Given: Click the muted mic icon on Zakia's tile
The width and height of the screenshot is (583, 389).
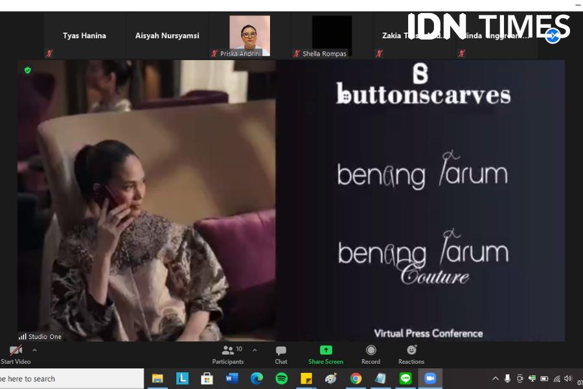Looking at the screenshot, I should pos(379,54).
